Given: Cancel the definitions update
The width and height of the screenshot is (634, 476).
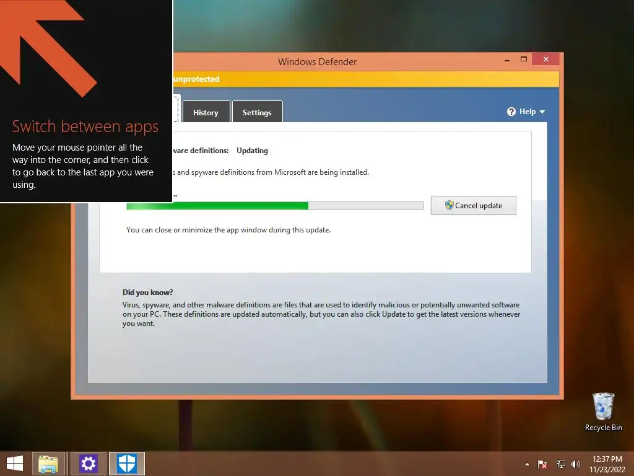Looking at the screenshot, I should [474, 205].
